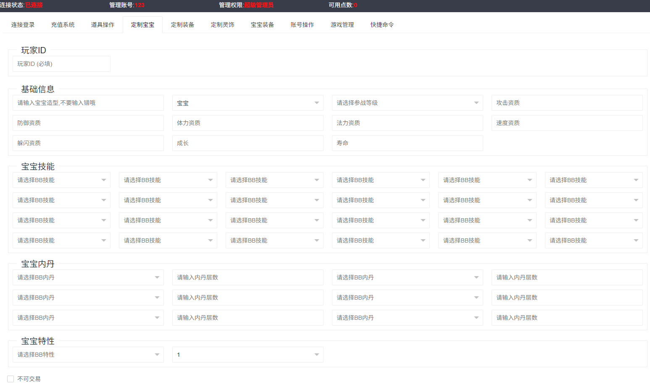650x384 pixels.
Task: Select the 游戏管理 tab
Action: (x=342, y=25)
